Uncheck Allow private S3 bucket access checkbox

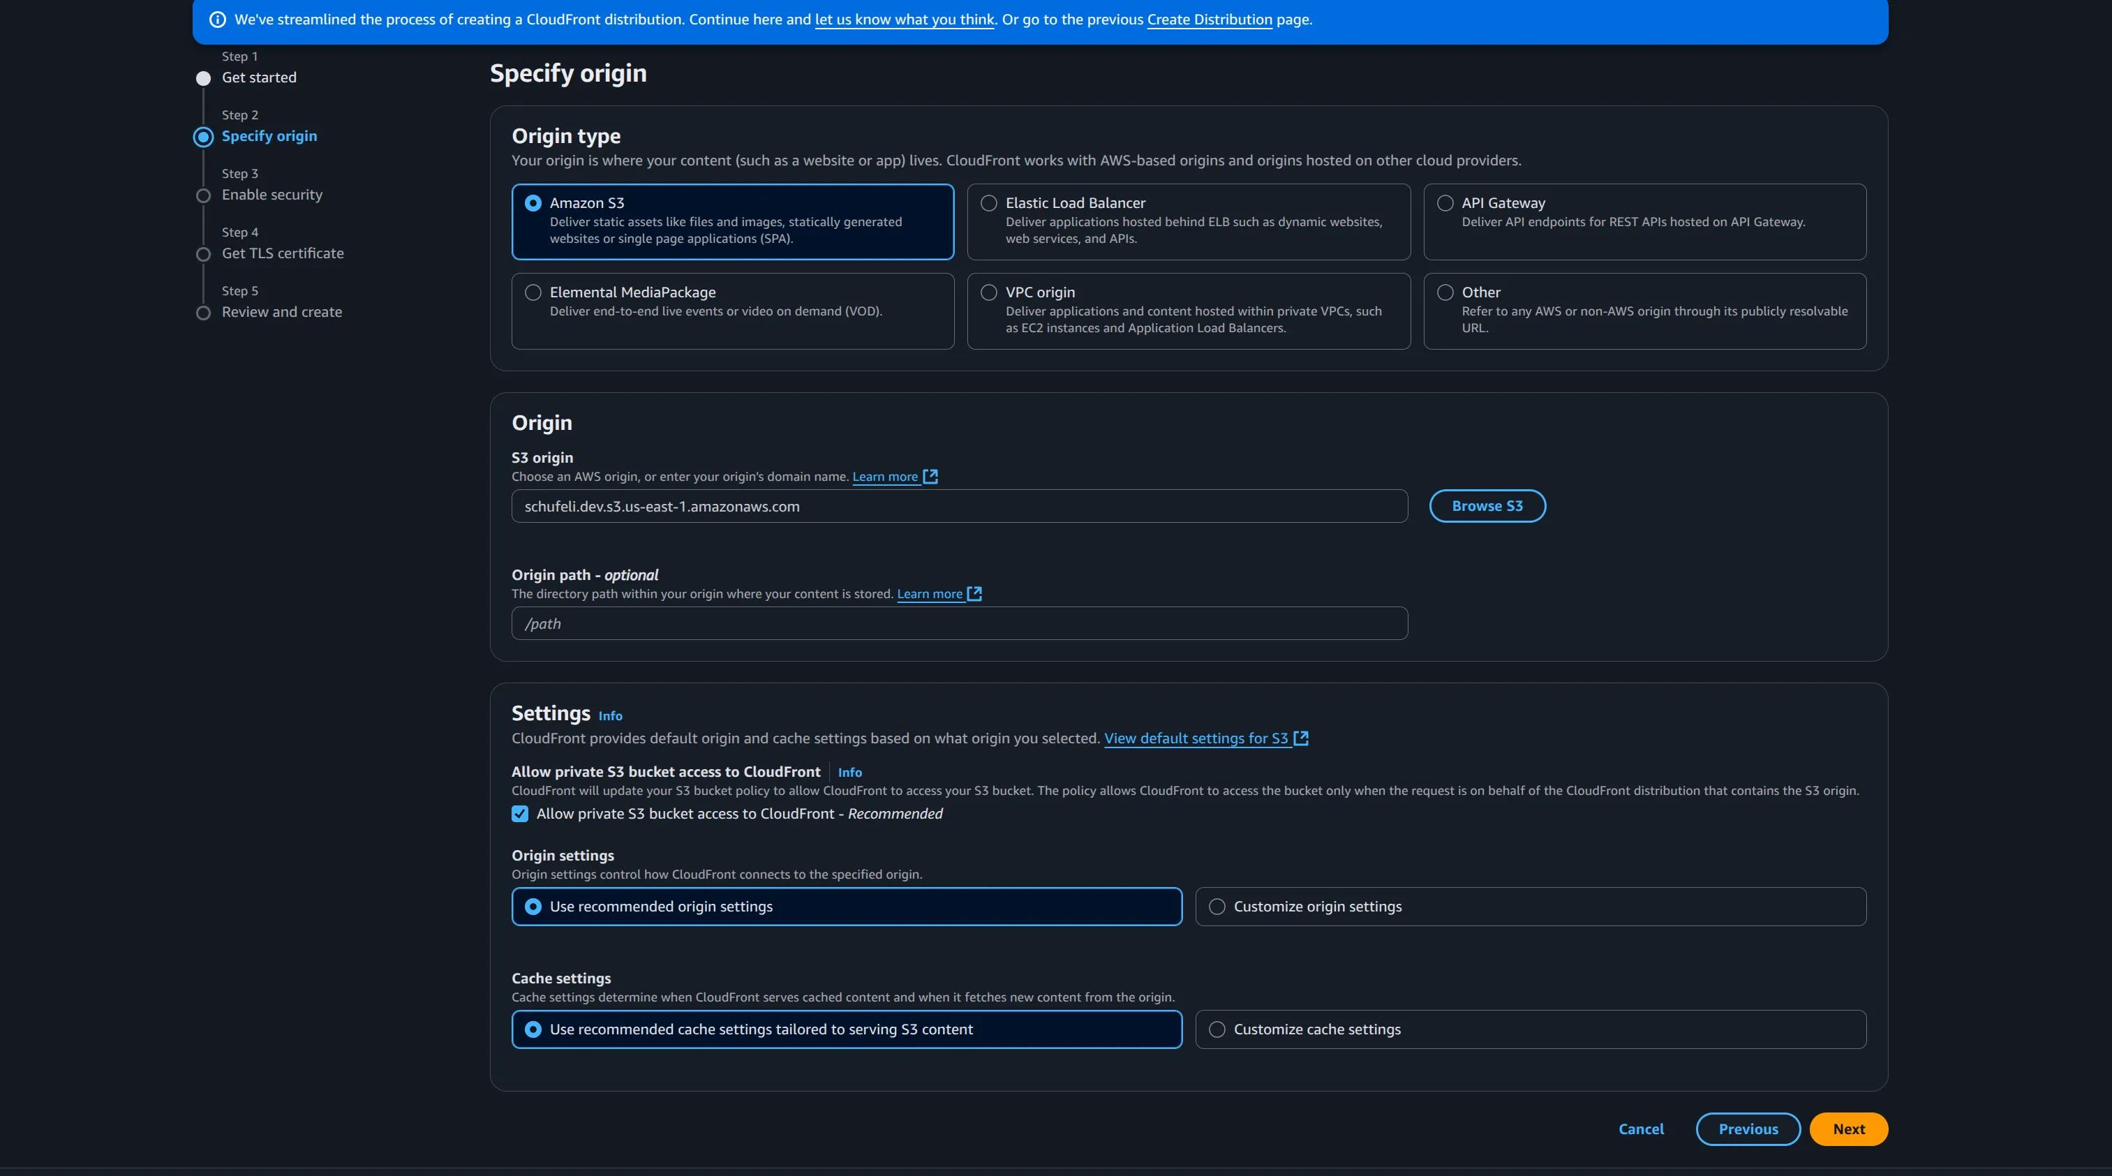point(520,814)
